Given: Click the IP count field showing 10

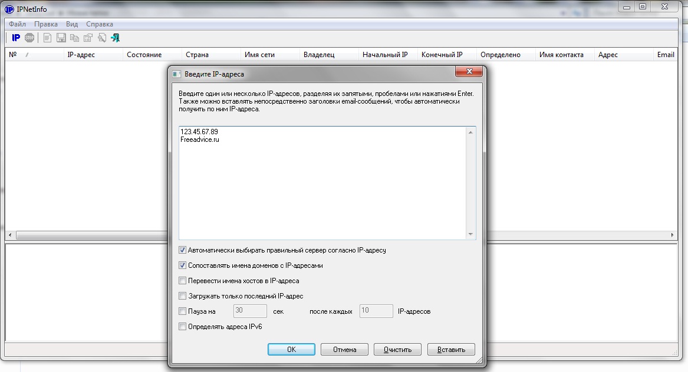Looking at the screenshot, I should [376, 311].
